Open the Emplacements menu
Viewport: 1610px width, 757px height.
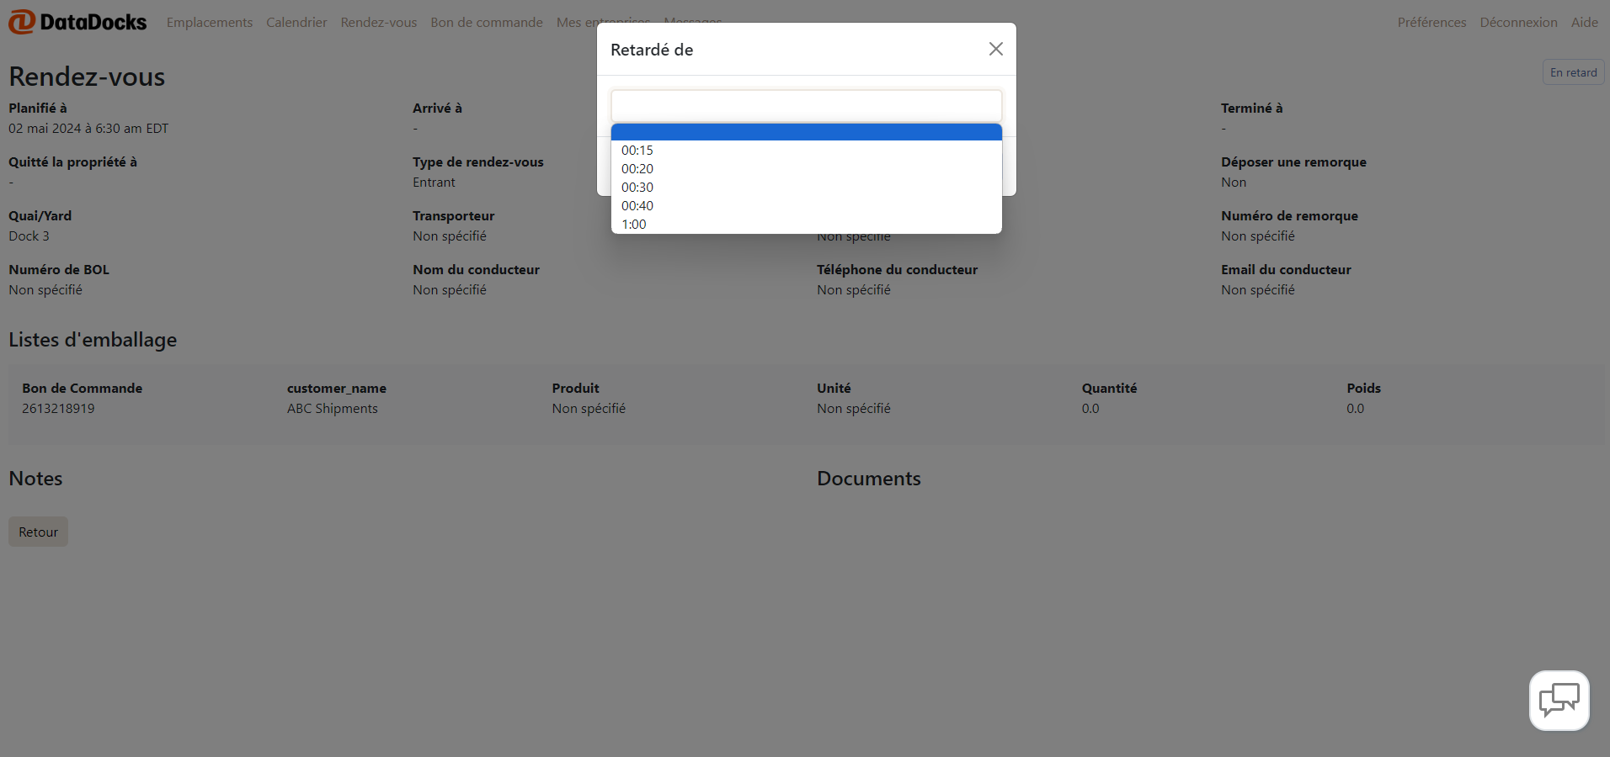point(210,22)
